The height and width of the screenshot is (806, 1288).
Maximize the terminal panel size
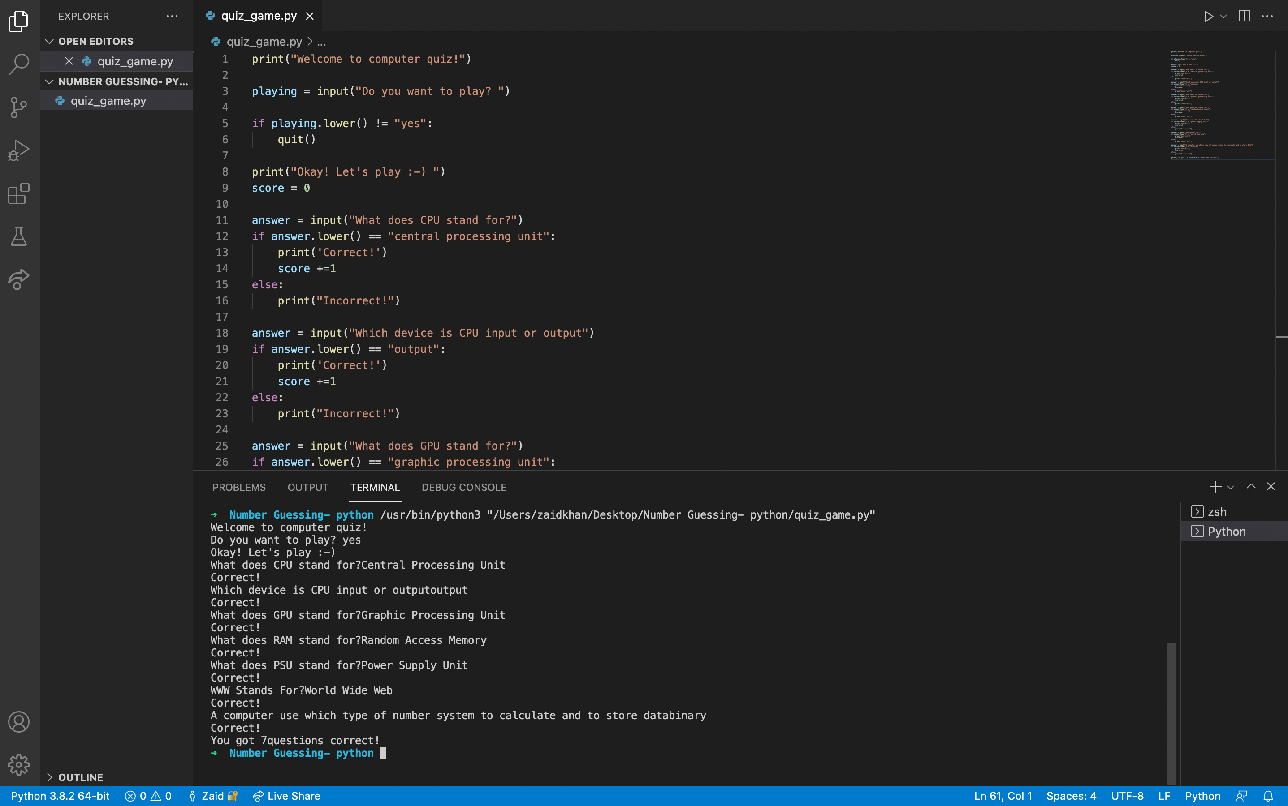[x=1251, y=487]
